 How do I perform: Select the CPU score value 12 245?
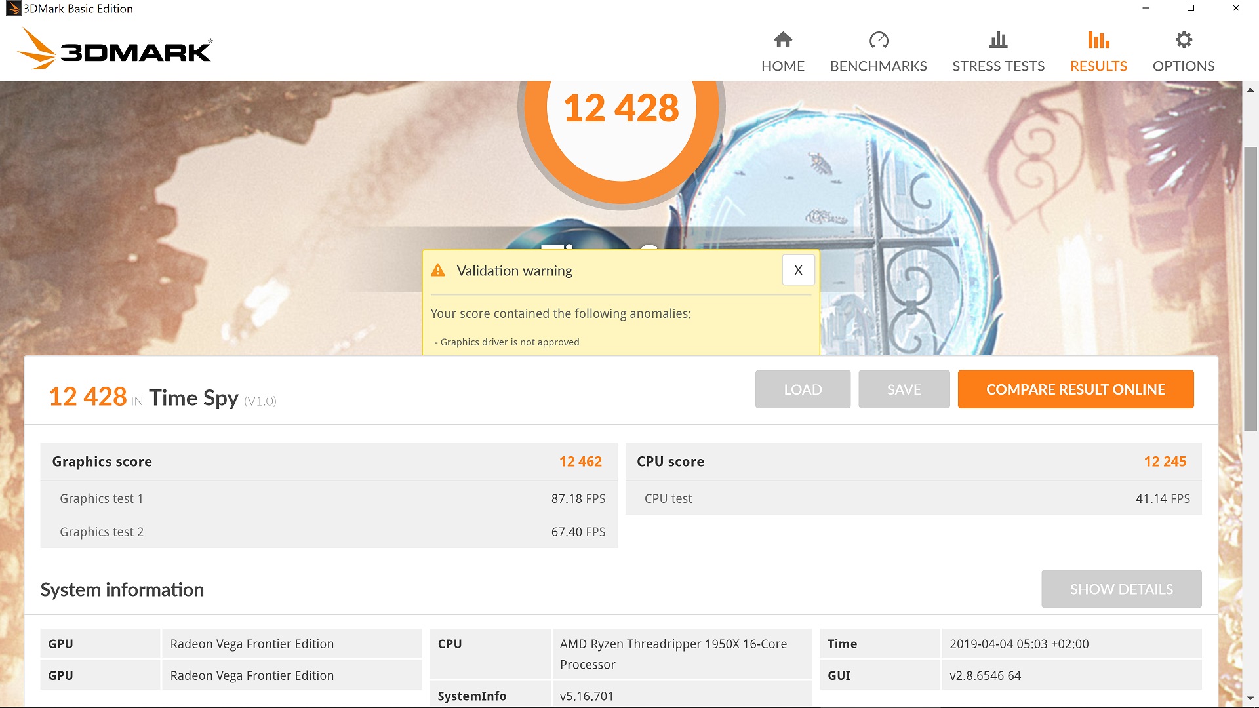[x=1165, y=462]
